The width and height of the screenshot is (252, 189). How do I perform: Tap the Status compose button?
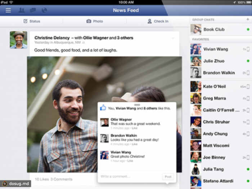pos(32,21)
